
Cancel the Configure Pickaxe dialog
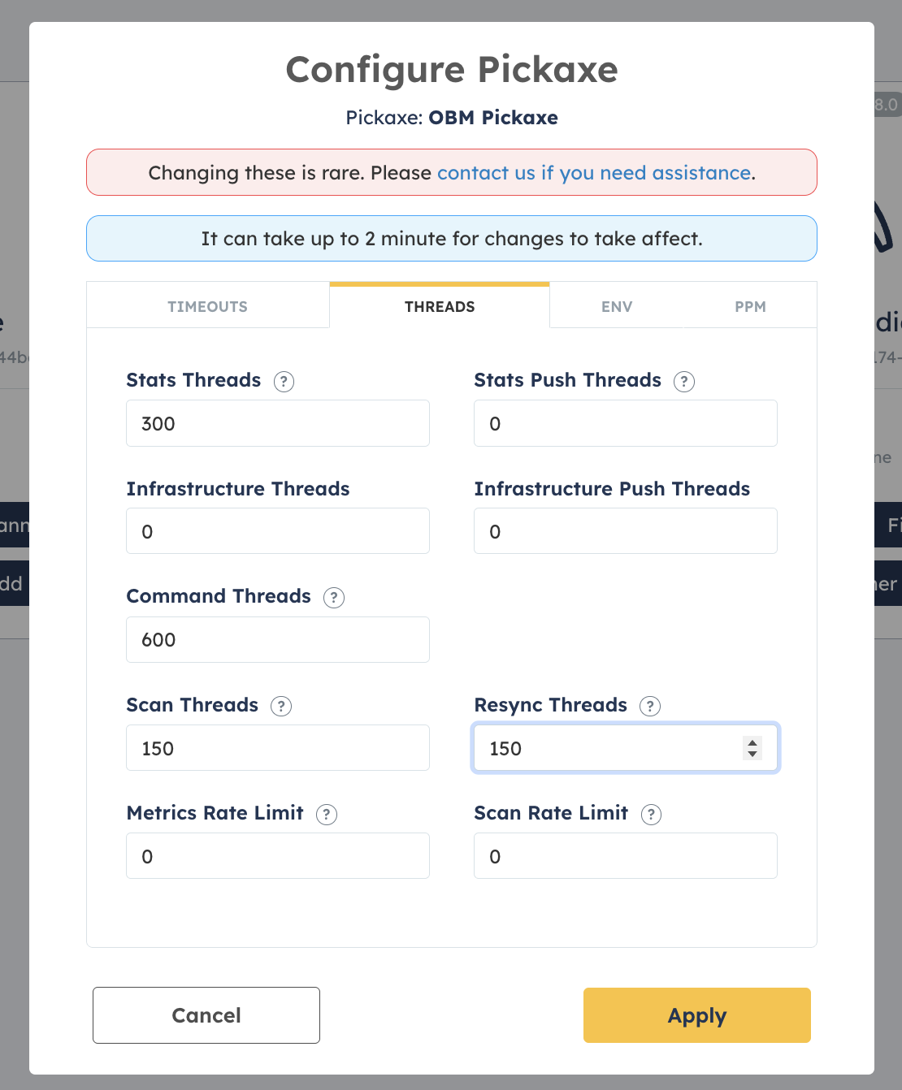[206, 1015]
